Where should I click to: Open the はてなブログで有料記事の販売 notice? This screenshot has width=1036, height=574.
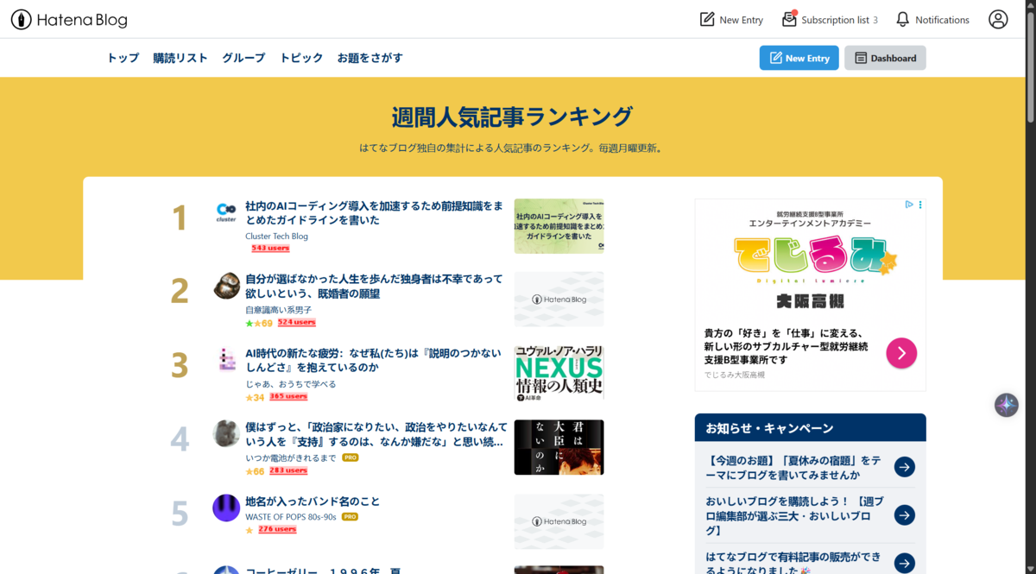pyautogui.click(x=794, y=563)
